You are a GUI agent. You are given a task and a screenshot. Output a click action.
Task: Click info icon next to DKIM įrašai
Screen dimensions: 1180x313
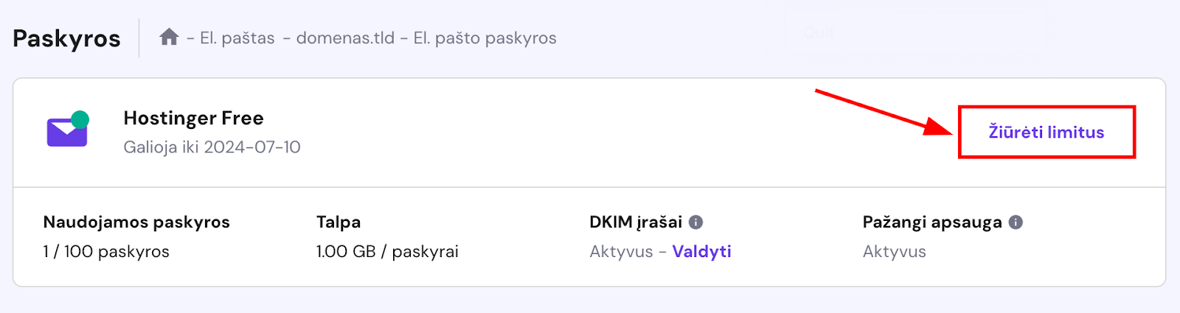click(695, 222)
